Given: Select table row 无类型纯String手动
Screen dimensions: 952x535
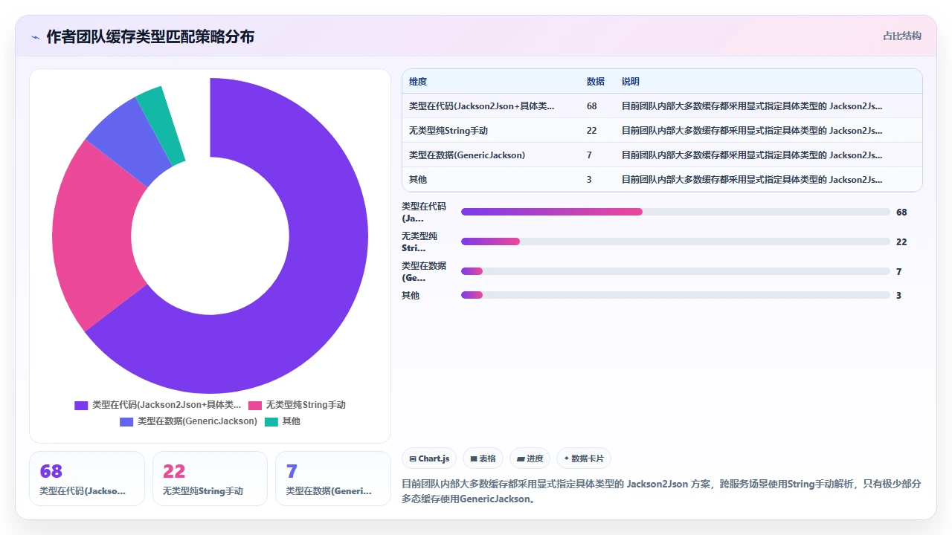Looking at the screenshot, I should coord(662,131).
